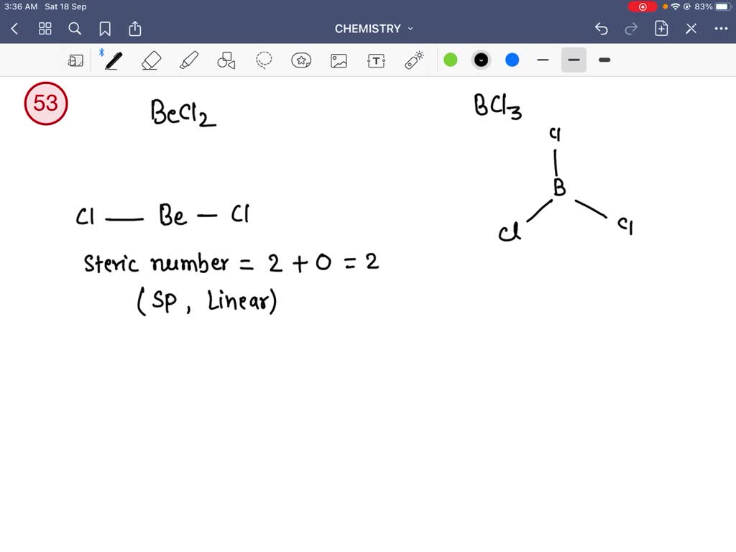Open the Share menu
Image resolution: width=736 pixels, height=552 pixels.
(135, 28)
